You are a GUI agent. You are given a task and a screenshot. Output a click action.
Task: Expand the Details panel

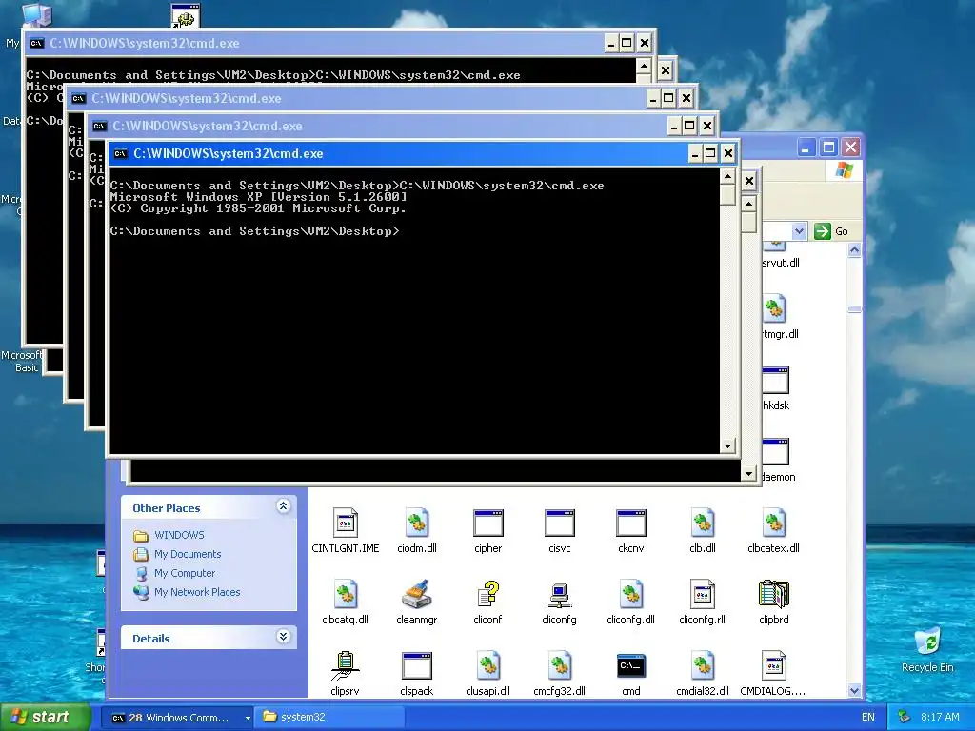(283, 637)
